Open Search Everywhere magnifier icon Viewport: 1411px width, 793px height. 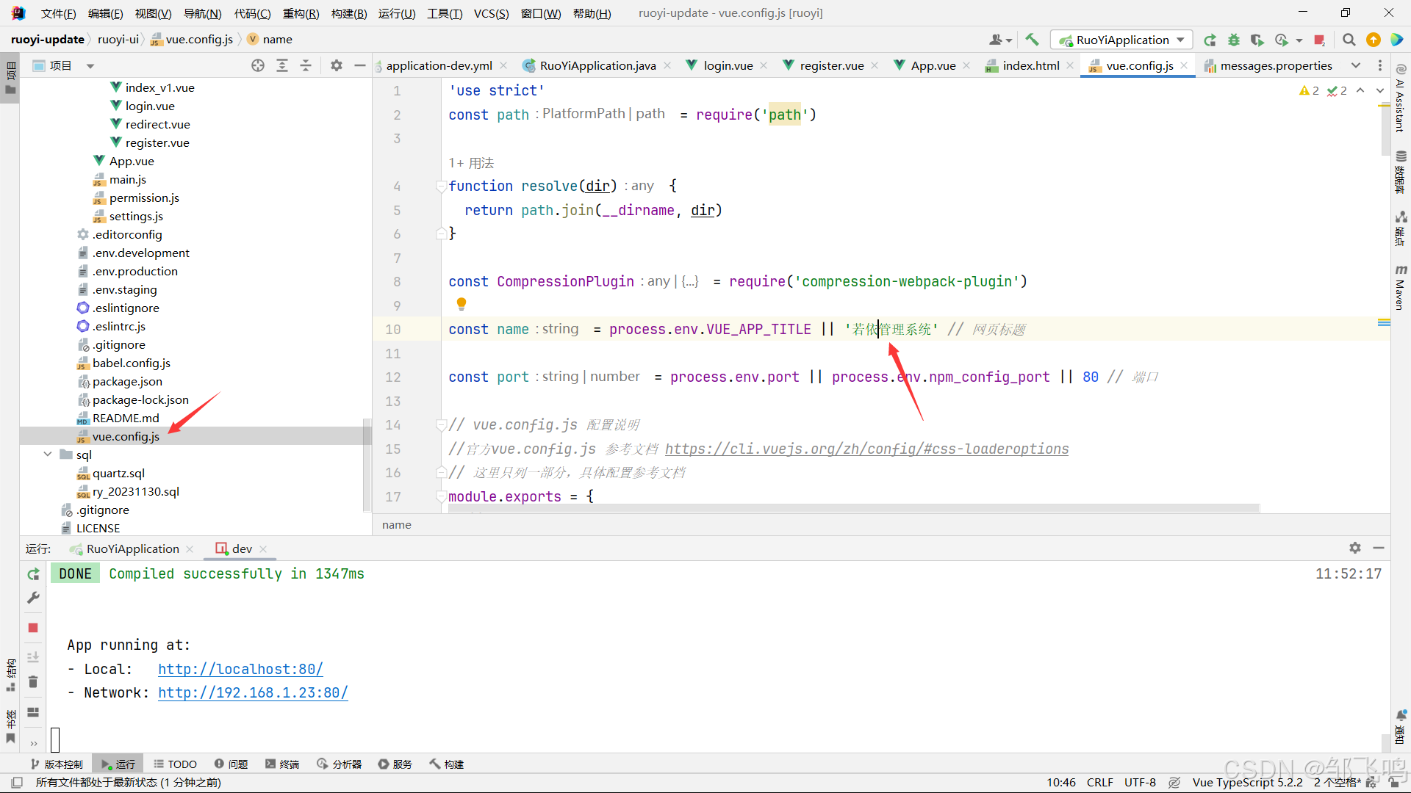1349,40
